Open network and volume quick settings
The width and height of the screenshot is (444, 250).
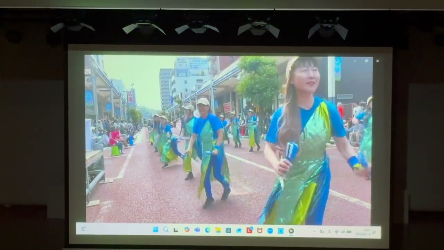click(344, 232)
